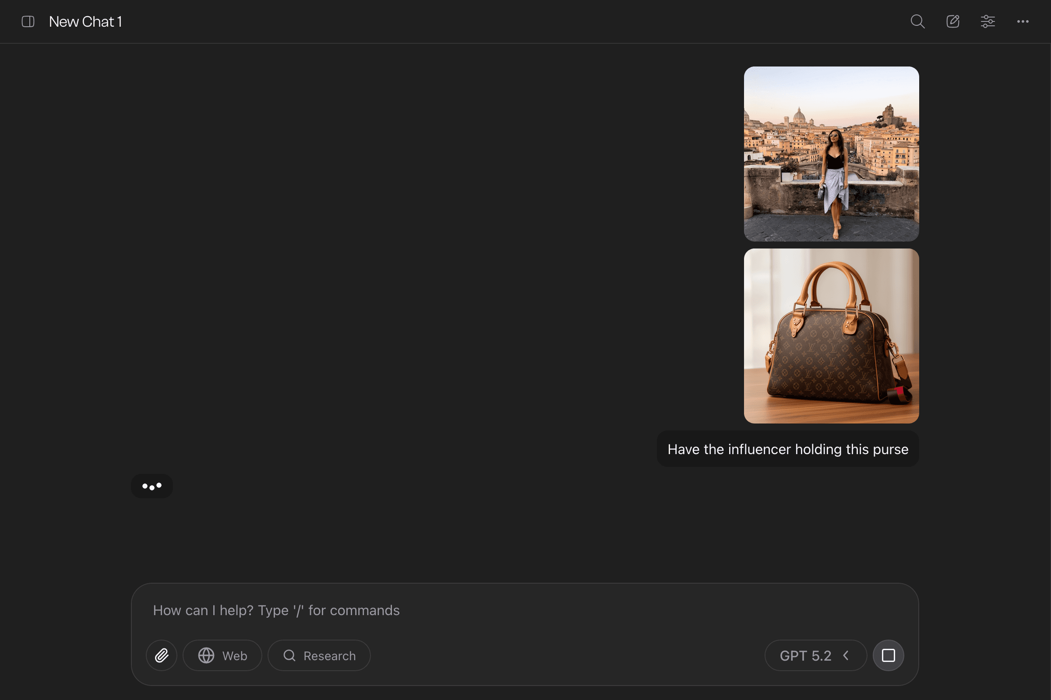Stop the response with the square icon

889,655
